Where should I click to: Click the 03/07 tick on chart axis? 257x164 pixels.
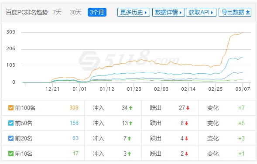point(243,89)
